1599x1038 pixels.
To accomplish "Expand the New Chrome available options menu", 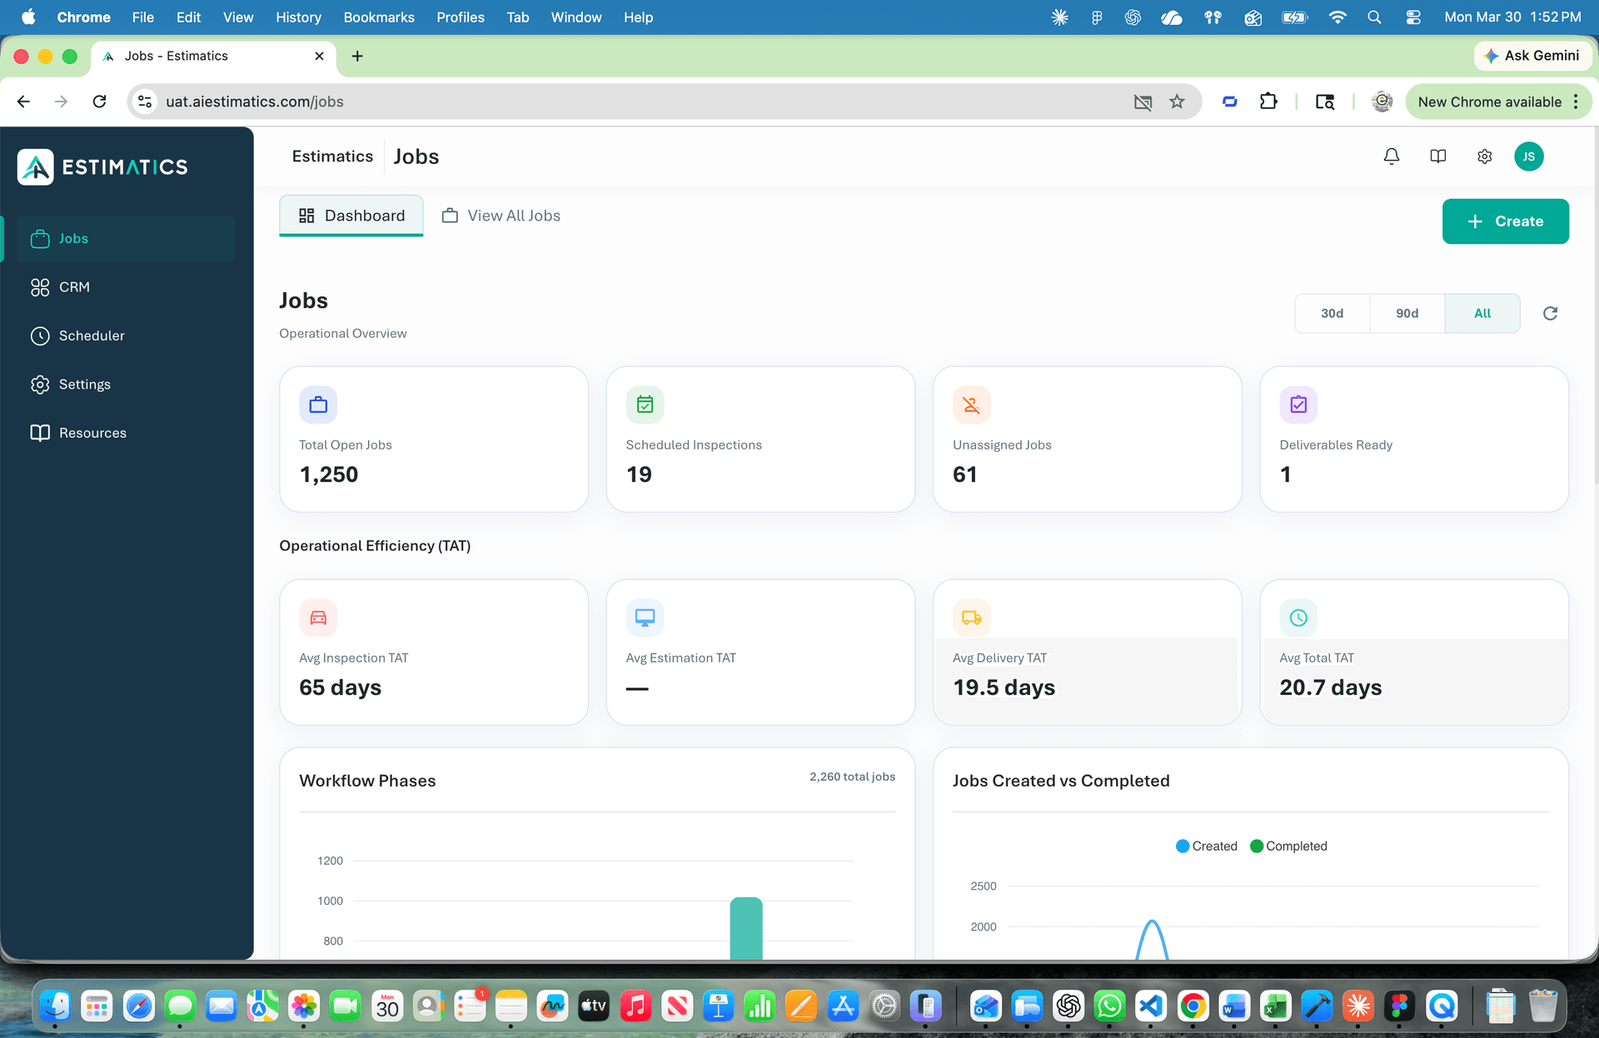I will 1576,101.
